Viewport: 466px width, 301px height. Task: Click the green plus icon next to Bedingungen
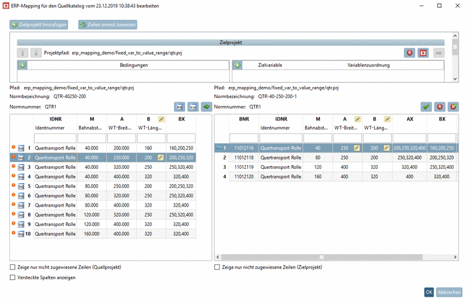coord(22,65)
